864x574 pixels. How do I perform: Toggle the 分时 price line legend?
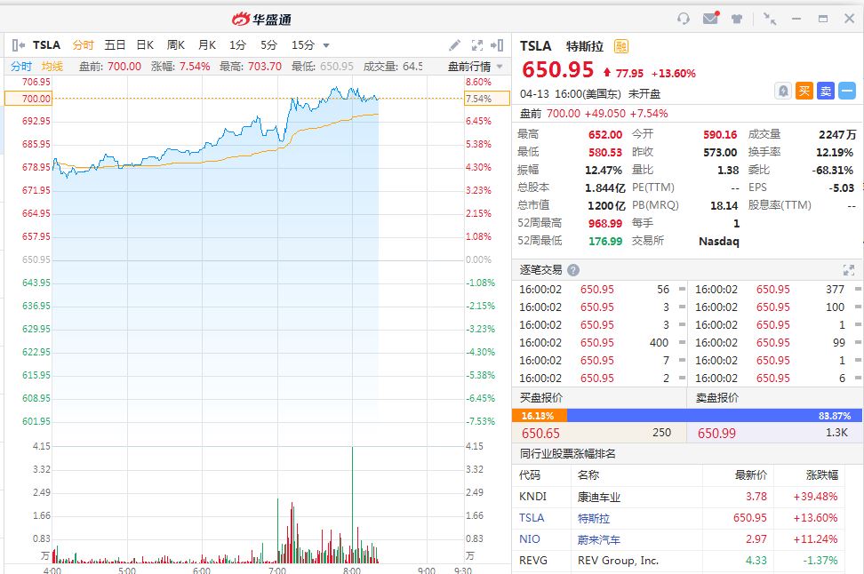[21, 67]
